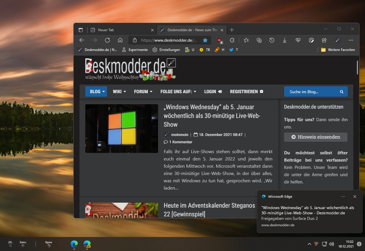This screenshot has height=251, width=365.
Task: Open the Favorites hub
Action: (x=246, y=40)
